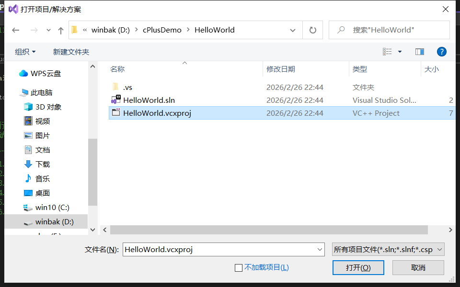Click file list horizontal scroll left arrow
460x287 pixels.
pyautogui.click(x=105, y=230)
